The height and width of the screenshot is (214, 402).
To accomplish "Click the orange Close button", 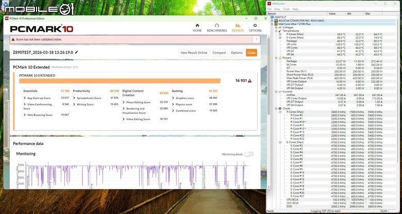I will point(252,52).
